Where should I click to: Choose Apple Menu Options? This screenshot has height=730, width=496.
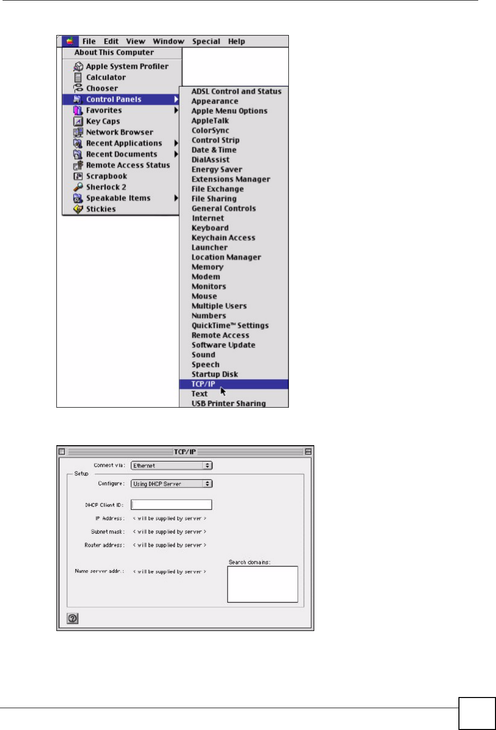229,111
